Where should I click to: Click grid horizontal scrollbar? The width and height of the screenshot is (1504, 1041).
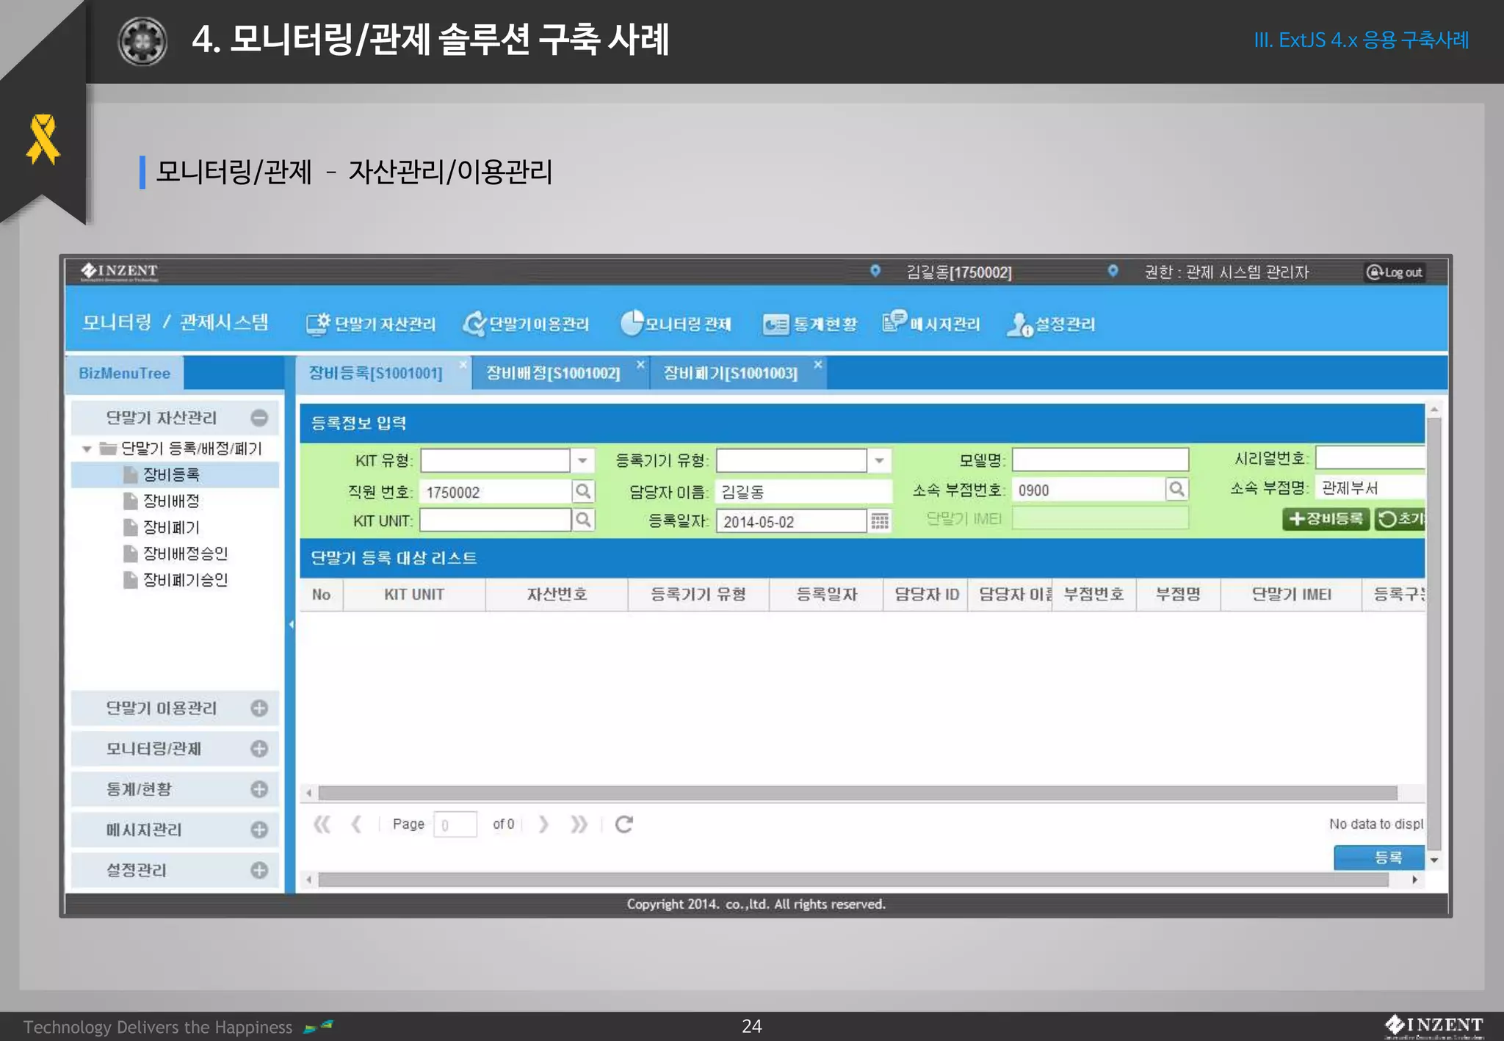[857, 793]
